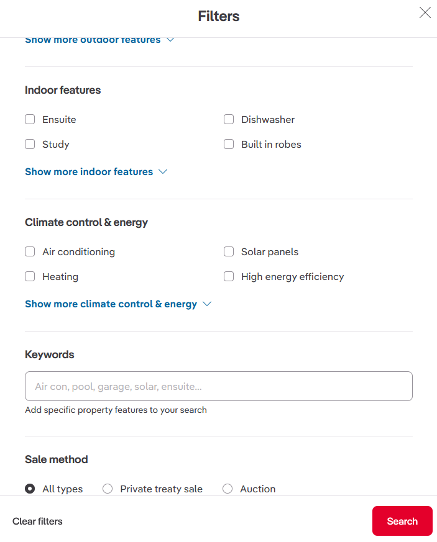Enable the Solar panels filter
This screenshot has height=542, width=437.
[x=229, y=251]
